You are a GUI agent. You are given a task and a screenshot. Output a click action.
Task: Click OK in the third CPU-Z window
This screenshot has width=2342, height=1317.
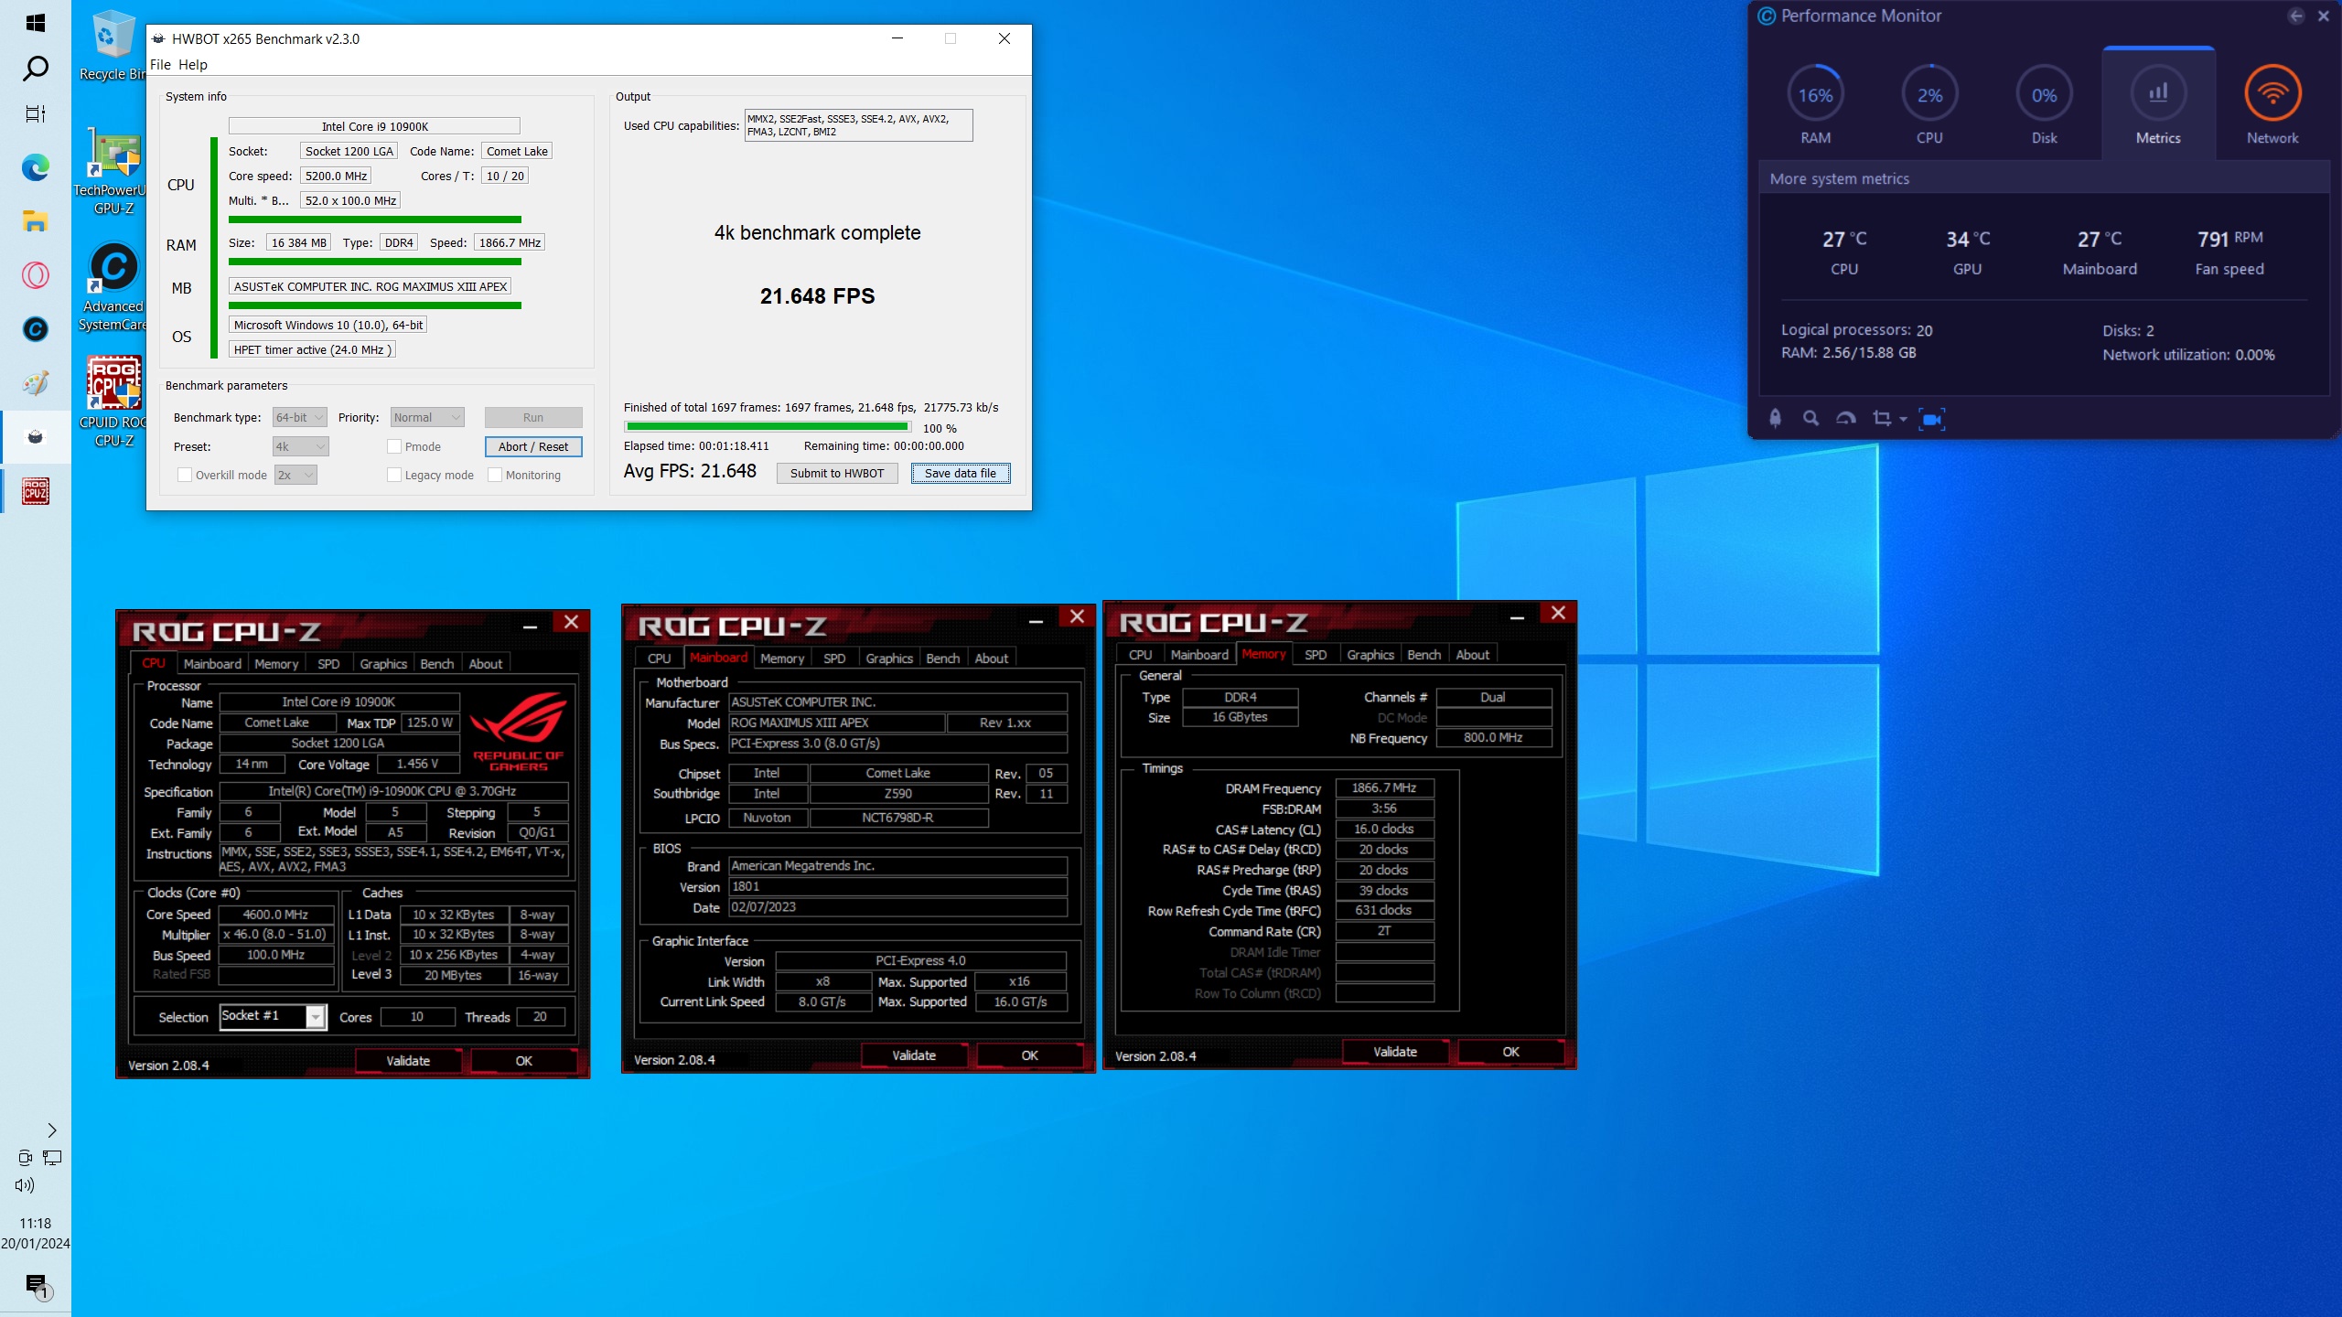point(1510,1051)
